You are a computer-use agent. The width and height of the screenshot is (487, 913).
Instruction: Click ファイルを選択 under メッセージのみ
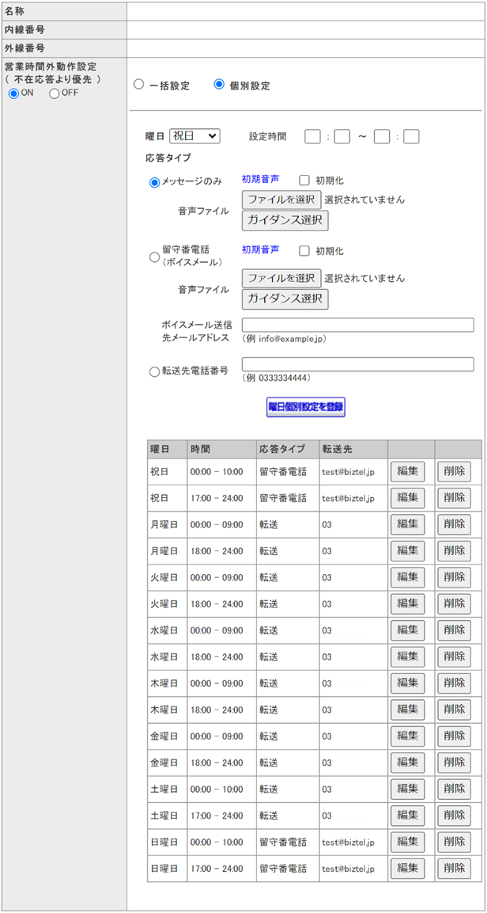pyautogui.click(x=281, y=200)
